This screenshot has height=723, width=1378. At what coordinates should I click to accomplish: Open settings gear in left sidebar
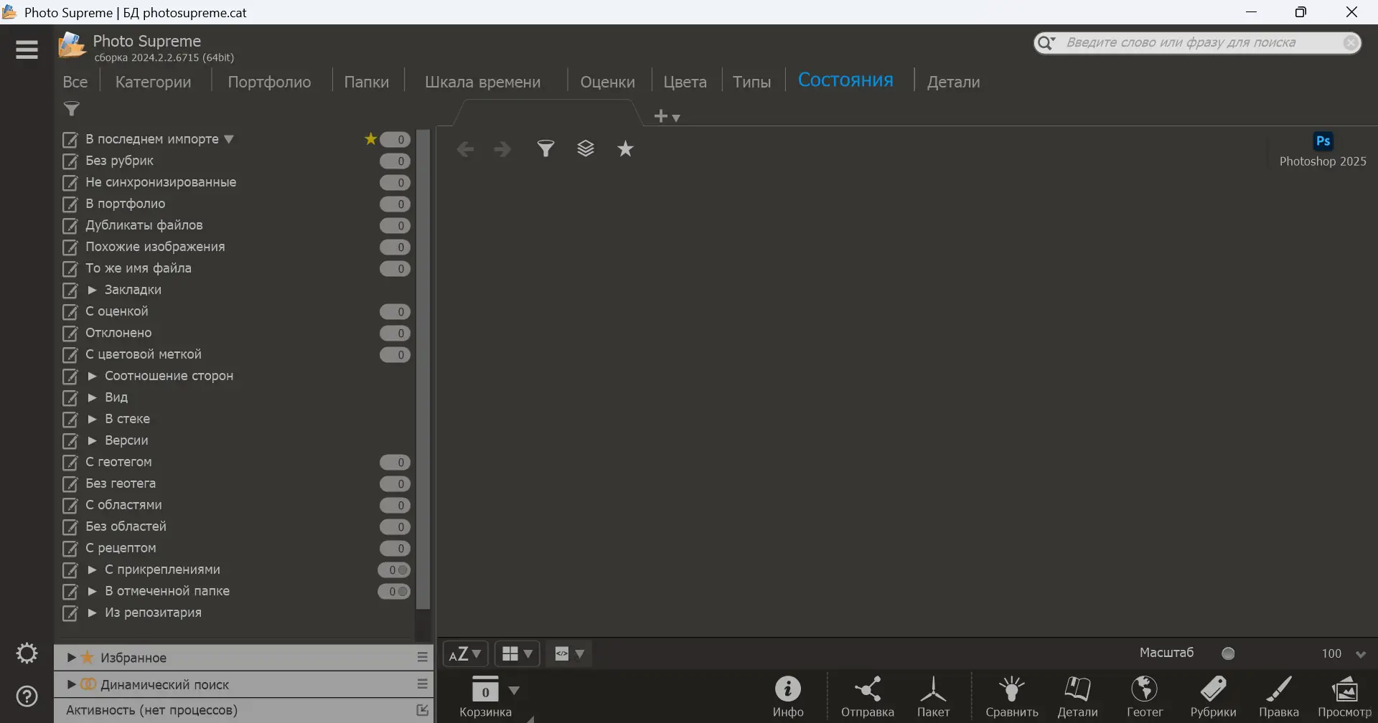pos(27,653)
